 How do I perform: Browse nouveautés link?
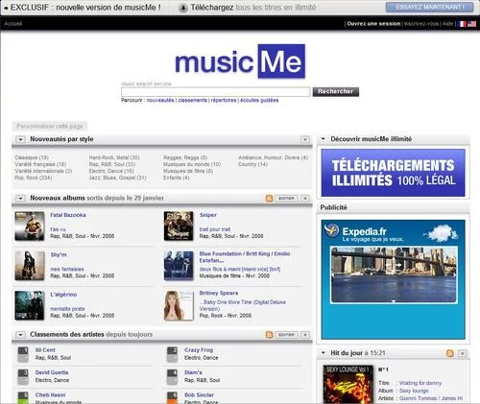[x=160, y=100]
